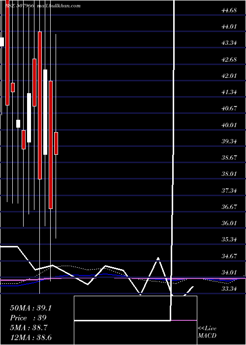Click the white MACD peak near 34.67

tap(158, 258)
